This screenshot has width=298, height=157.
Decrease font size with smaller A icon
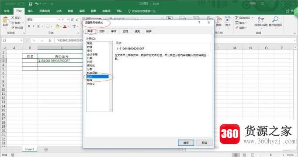tap(77, 20)
